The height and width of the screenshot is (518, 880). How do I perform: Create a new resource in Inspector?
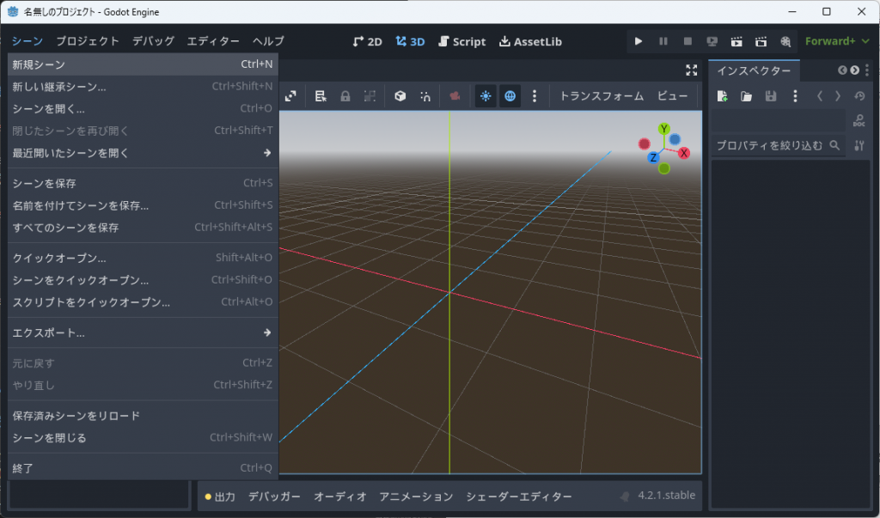click(x=722, y=96)
